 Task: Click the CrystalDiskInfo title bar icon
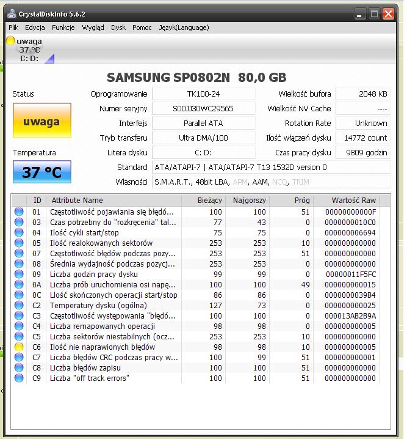coord(12,13)
